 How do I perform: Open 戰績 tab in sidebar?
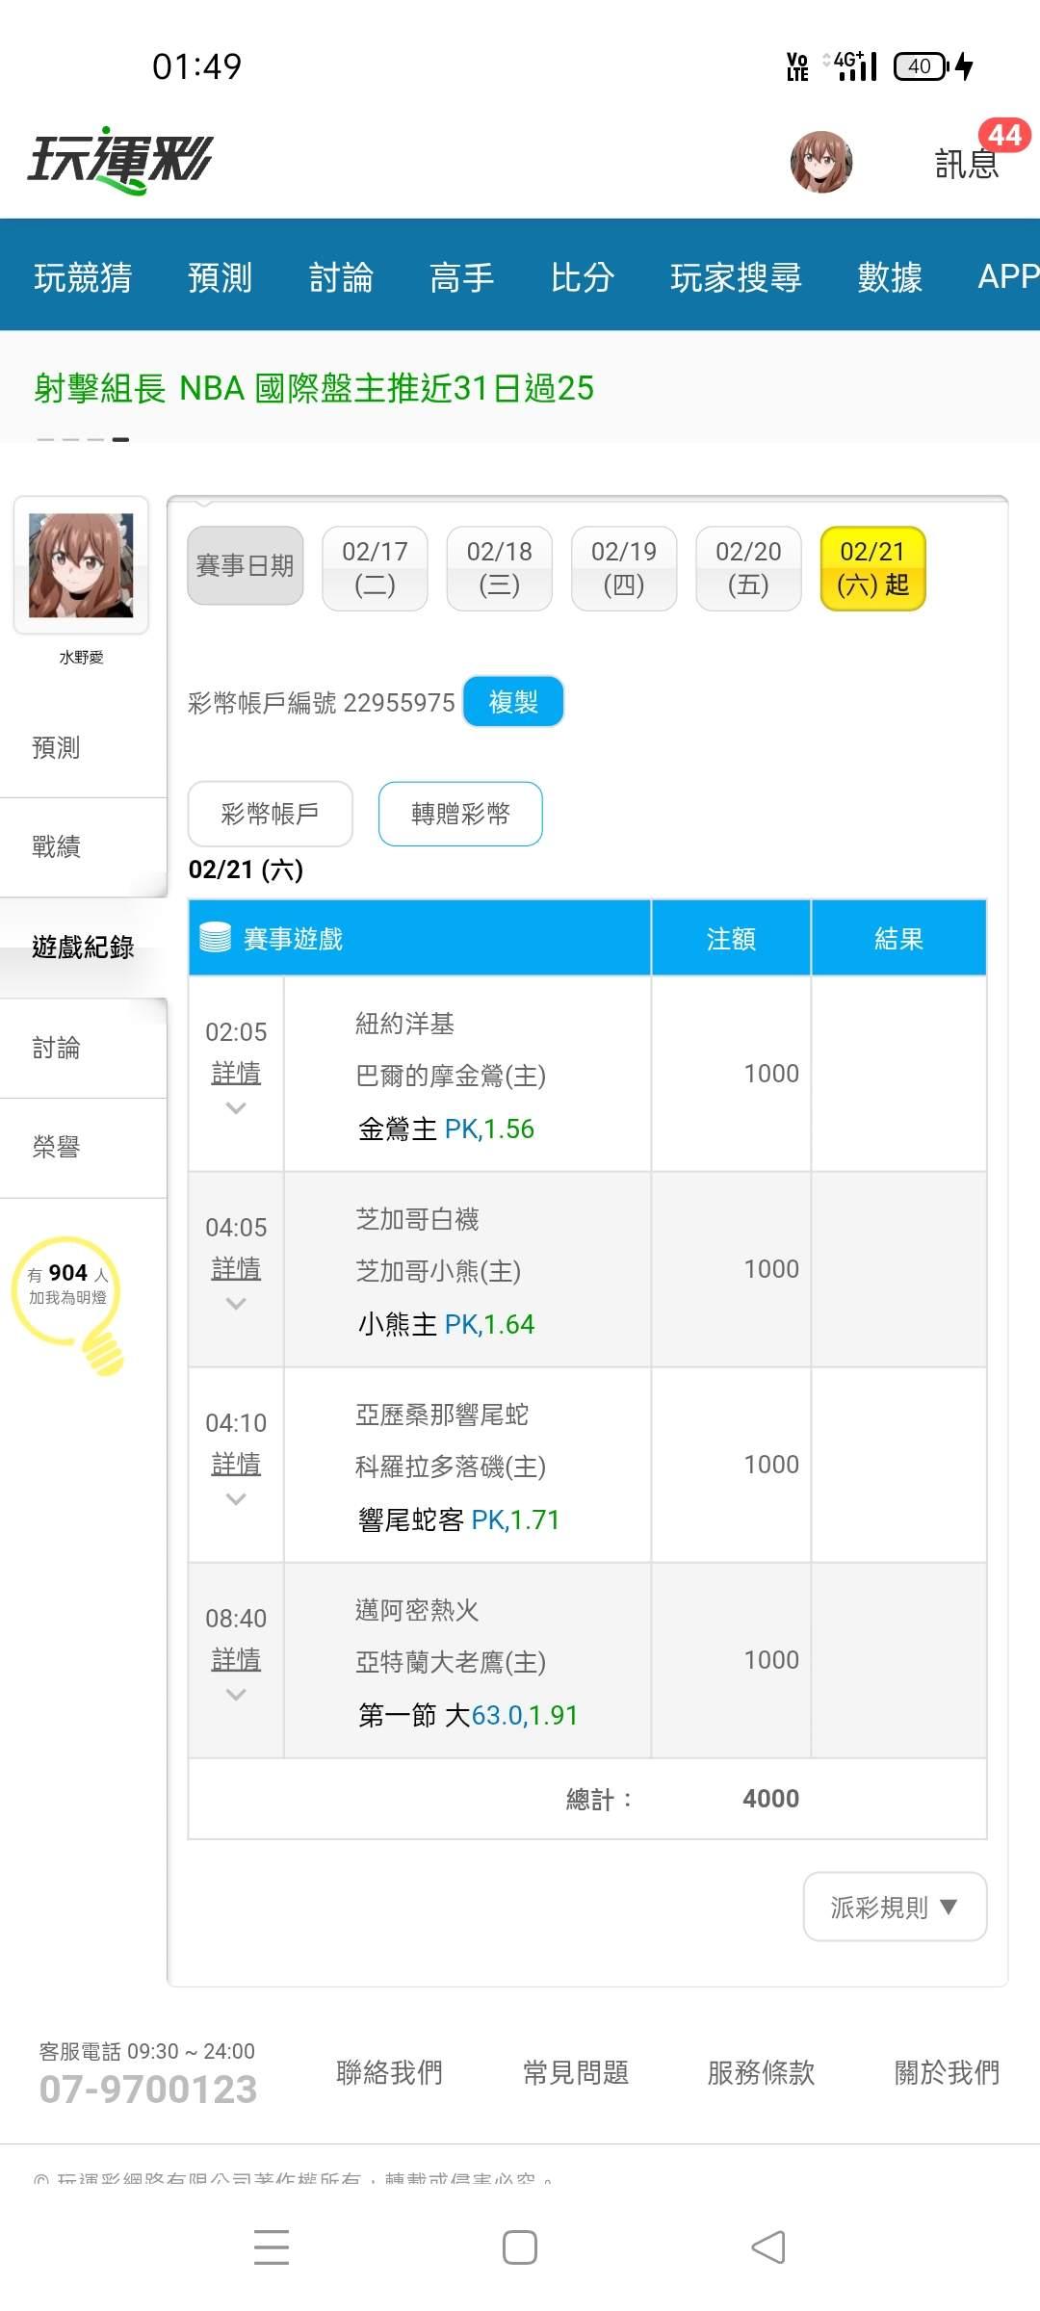pyautogui.click(x=56, y=846)
